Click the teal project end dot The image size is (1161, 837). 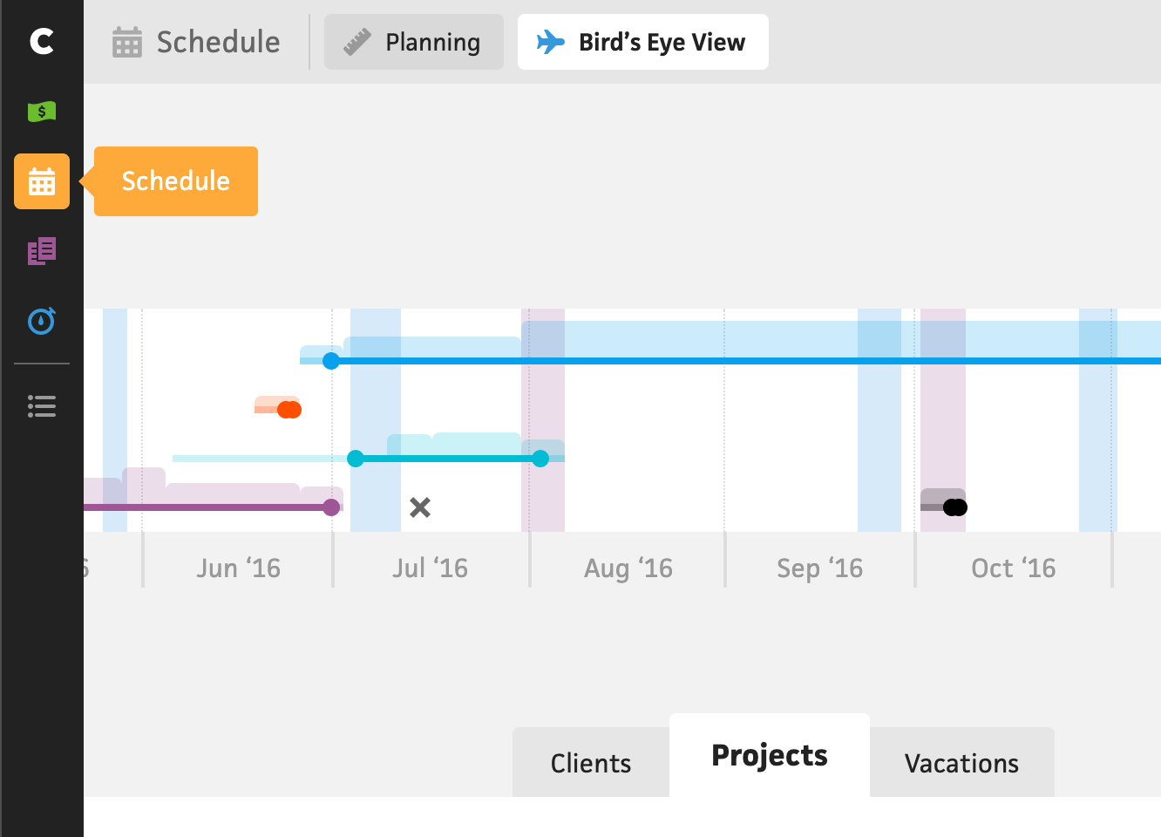(540, 459)
